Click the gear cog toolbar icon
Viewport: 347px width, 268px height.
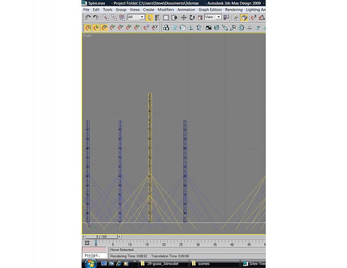pyautogui.click(x=241, y=28)
